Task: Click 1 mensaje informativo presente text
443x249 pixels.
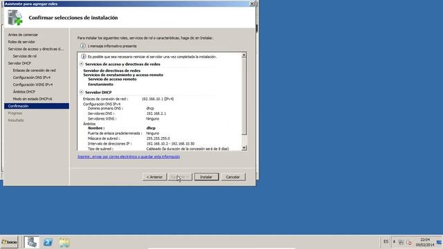Action: pyautogui.click(x=112, y=46)
